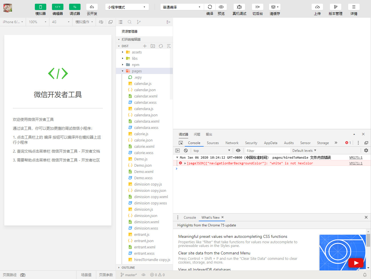Screen dimensions: 371x279
Task: Click the inspect element selector icon
Action: tap(181, 143)
